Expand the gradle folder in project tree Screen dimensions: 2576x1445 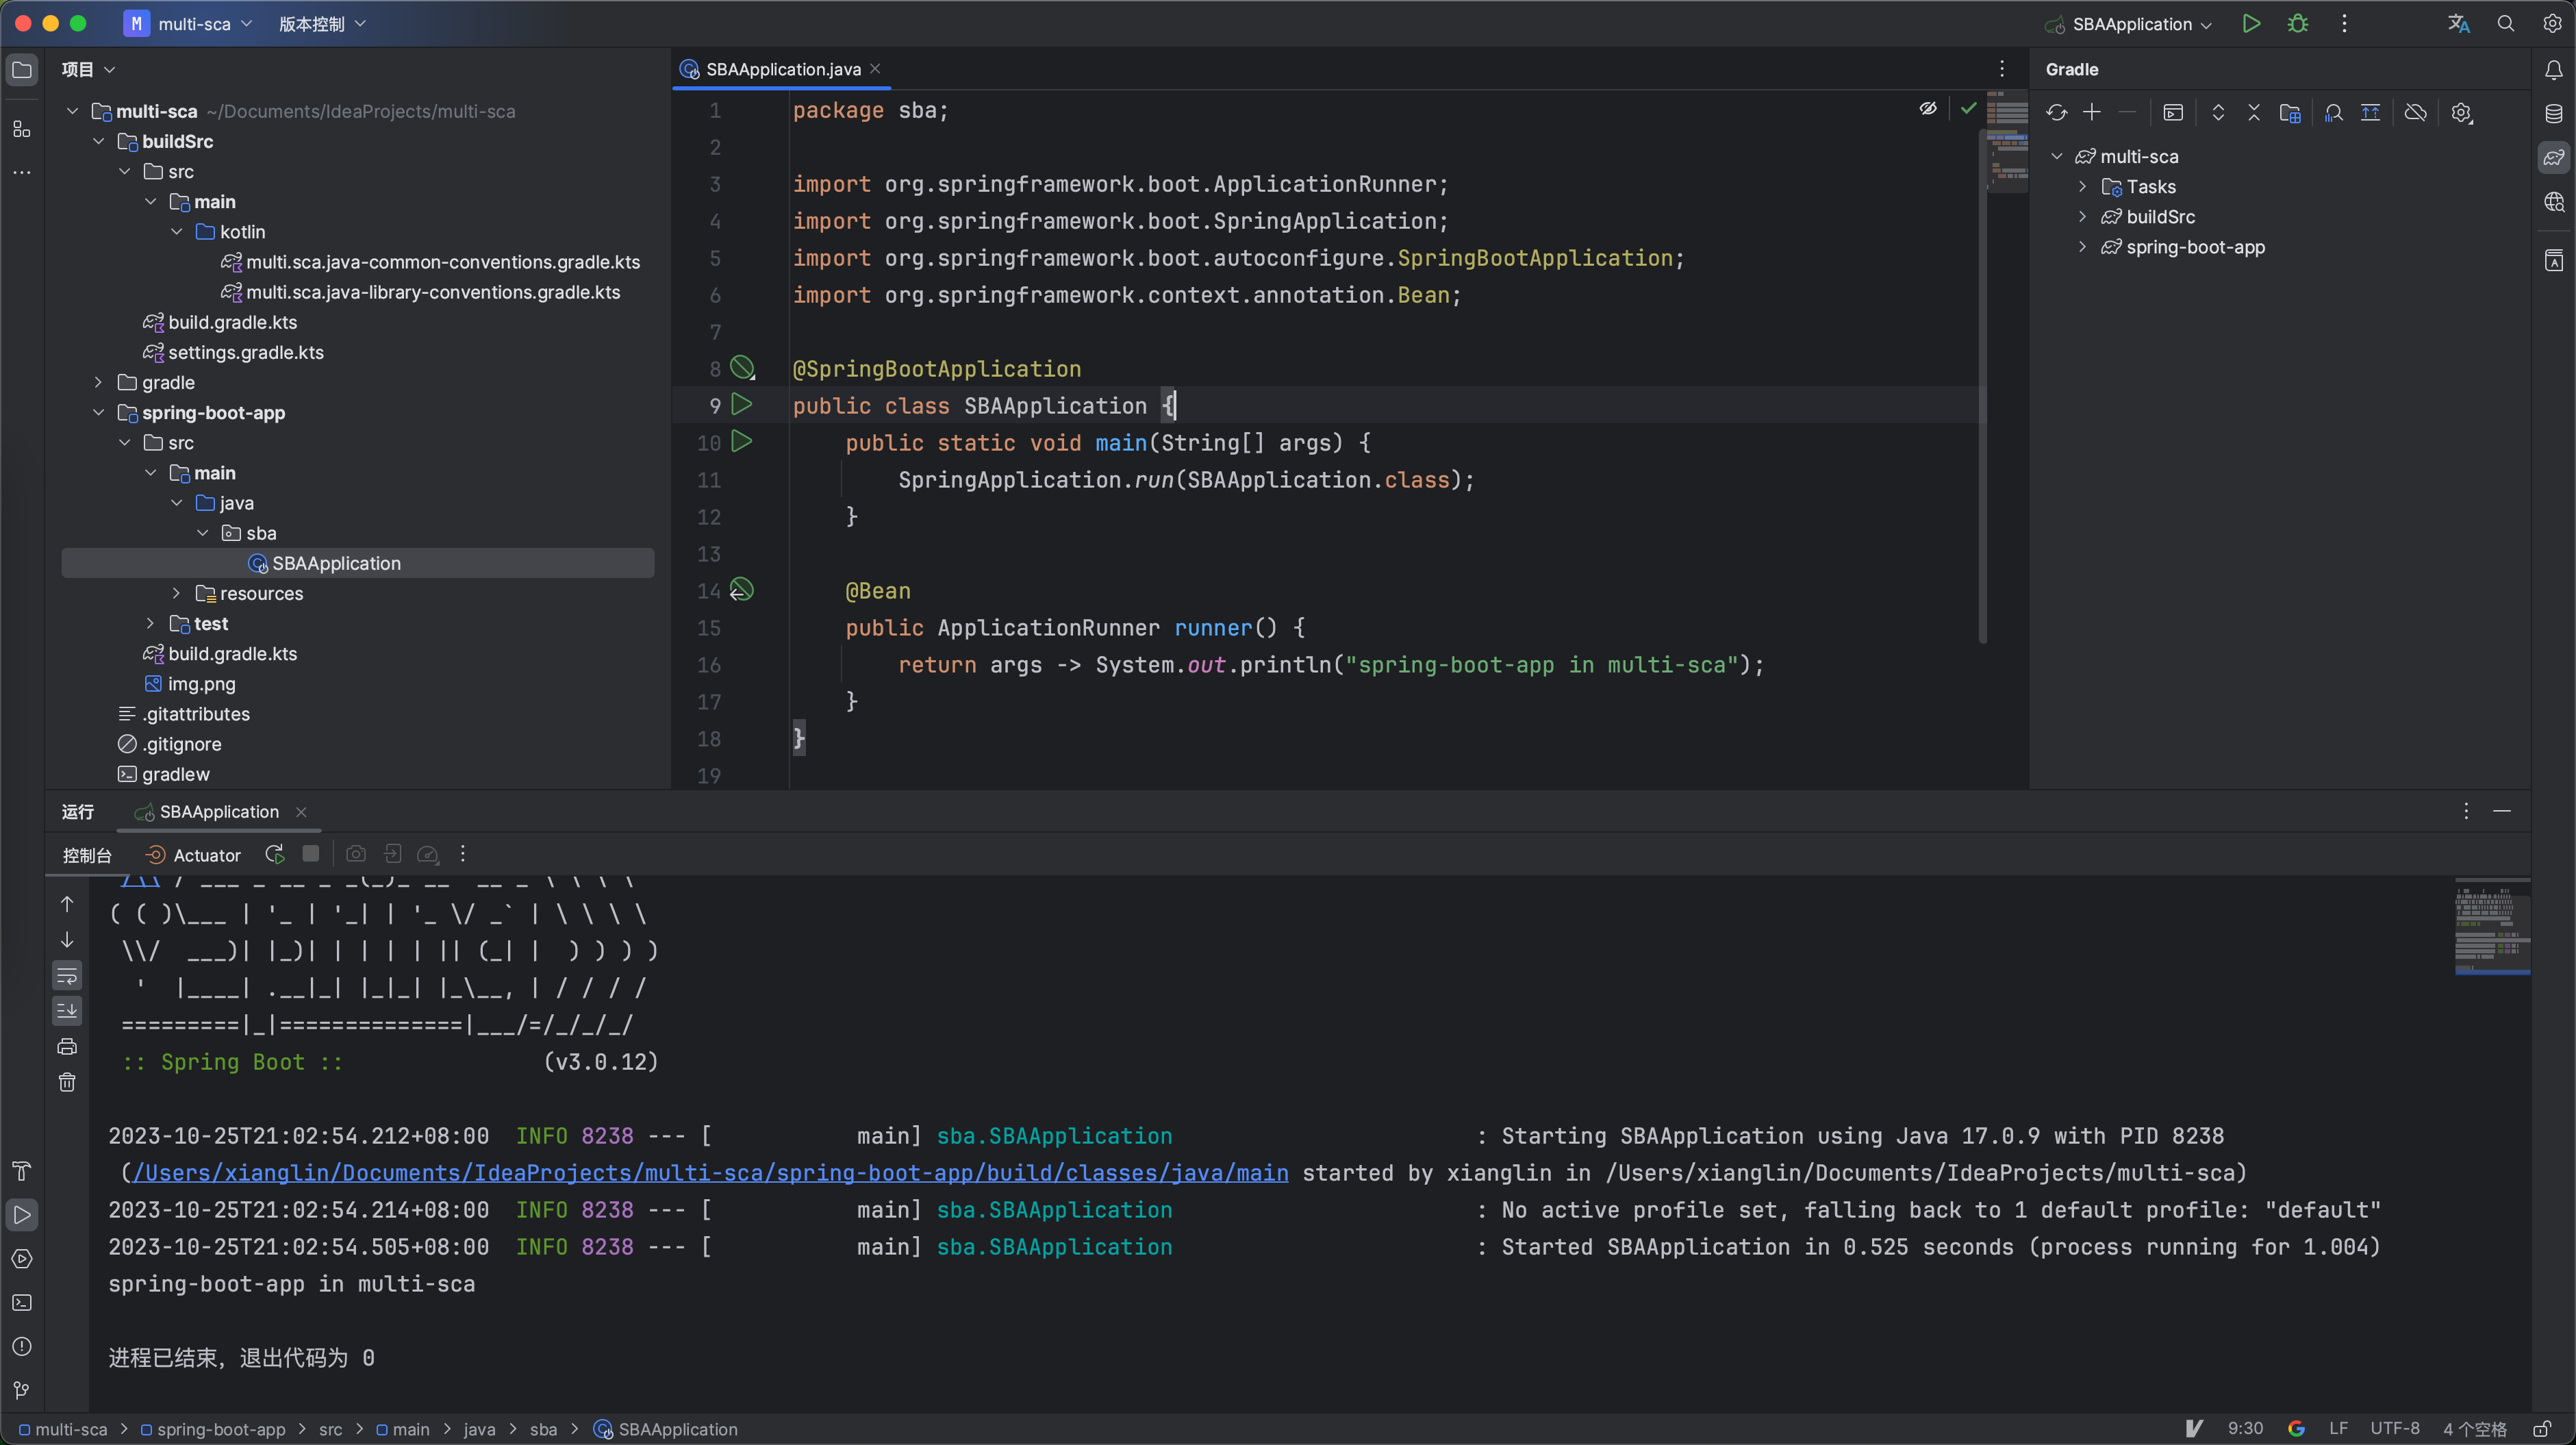[x=98, y=383]
